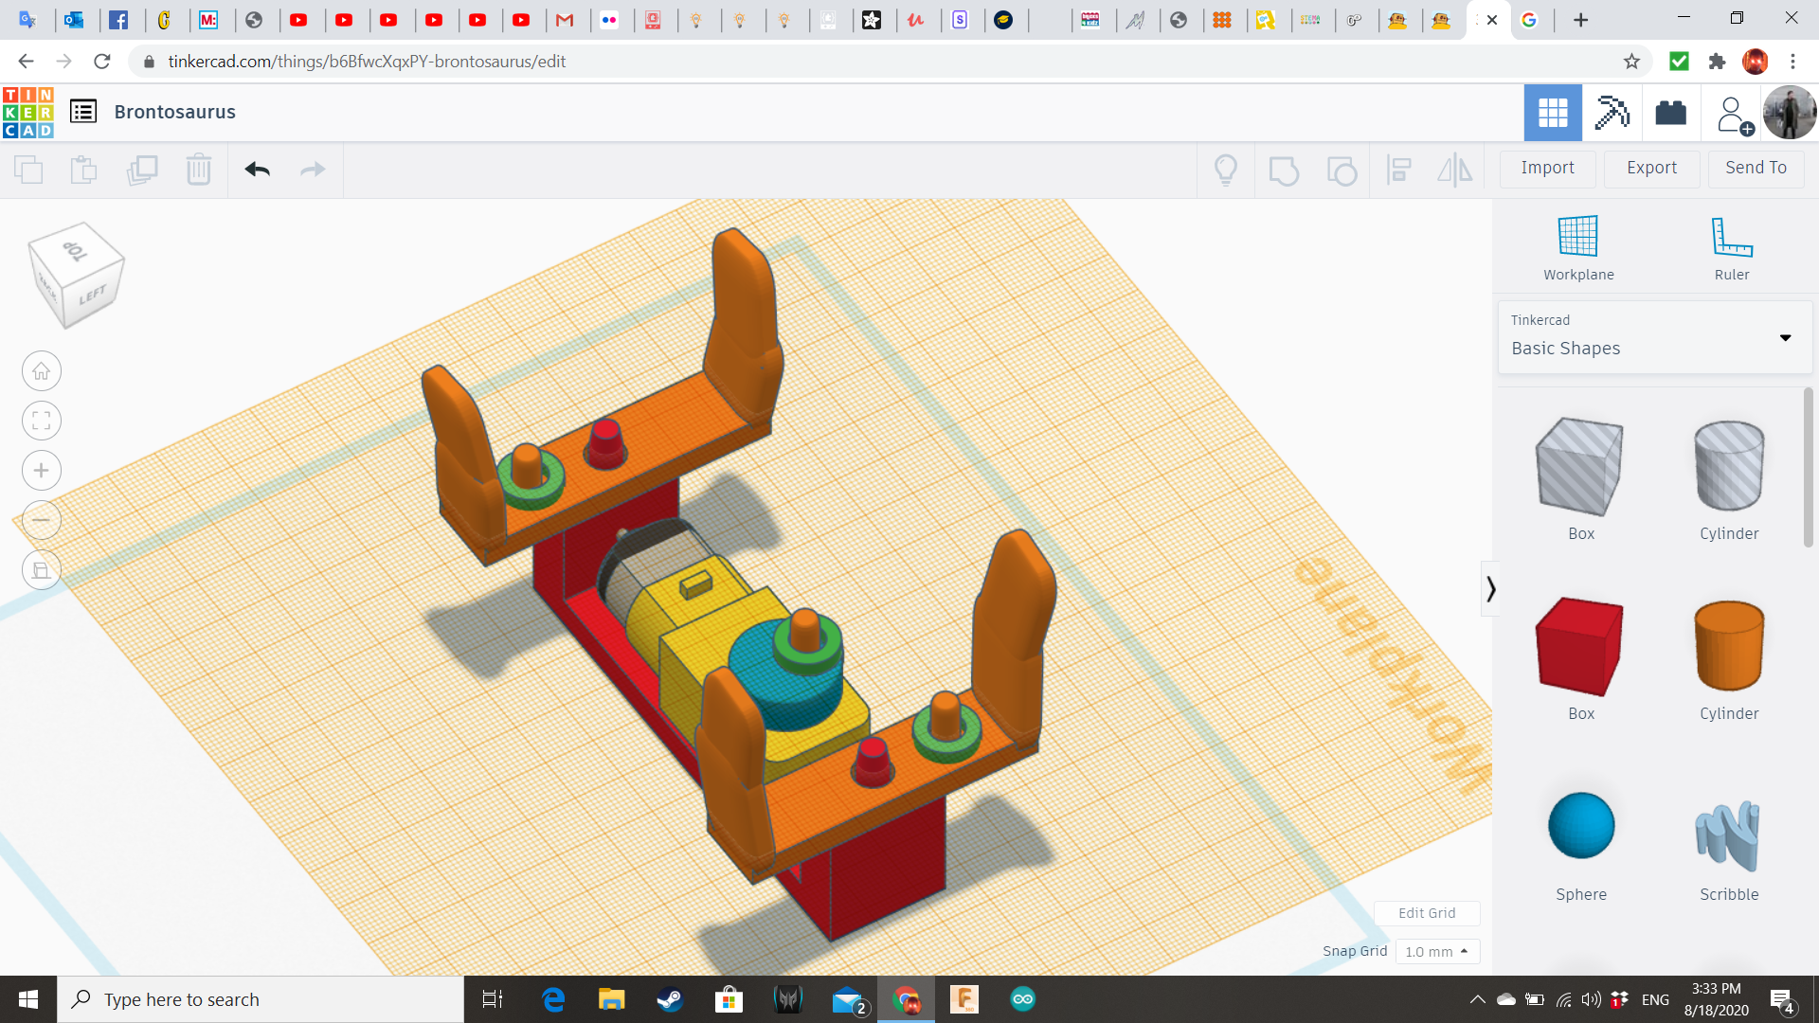Return to the home view
The width and height of the screenshot is (1819, 1023).
41,370
